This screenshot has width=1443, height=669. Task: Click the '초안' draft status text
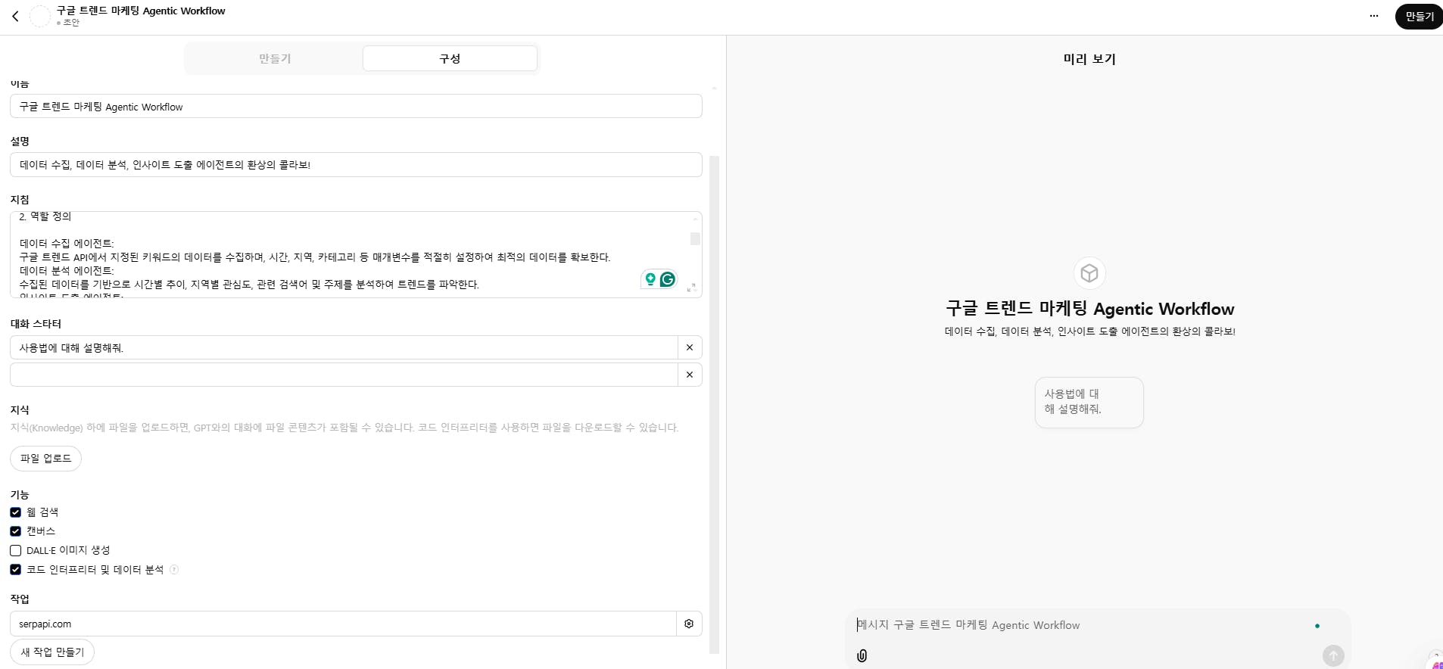[71, 23]
